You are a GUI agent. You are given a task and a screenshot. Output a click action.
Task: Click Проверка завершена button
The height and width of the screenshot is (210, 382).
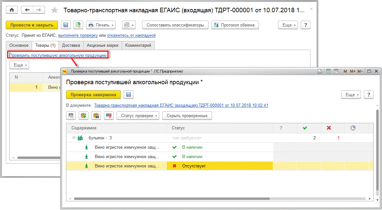click(x=93, y=95)
